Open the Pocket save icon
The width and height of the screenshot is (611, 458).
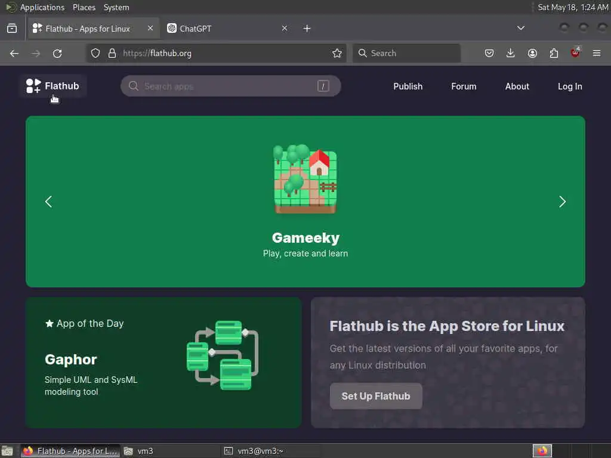(x=489, y=53)
